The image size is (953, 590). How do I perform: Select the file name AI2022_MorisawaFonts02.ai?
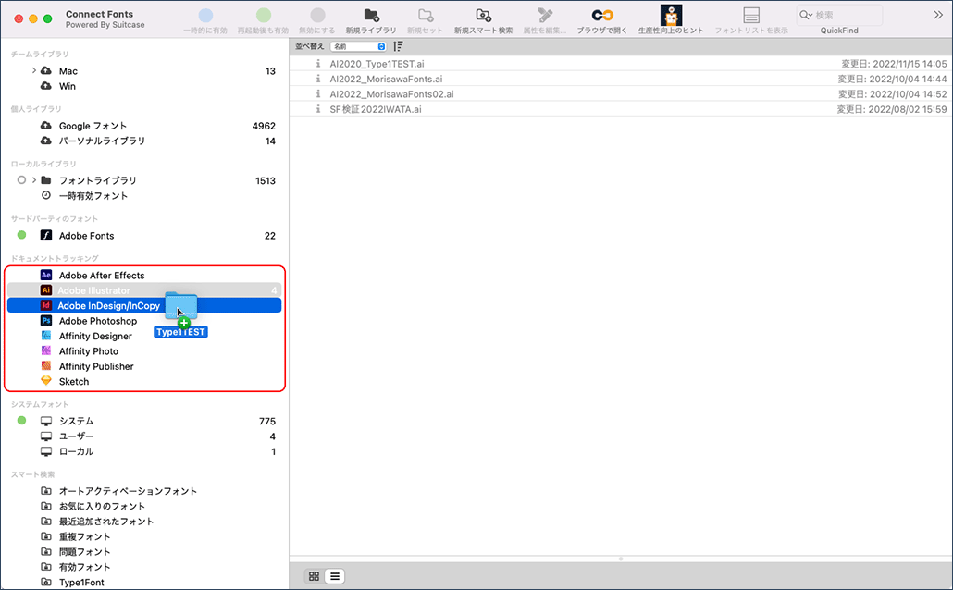tap(391, 94)
